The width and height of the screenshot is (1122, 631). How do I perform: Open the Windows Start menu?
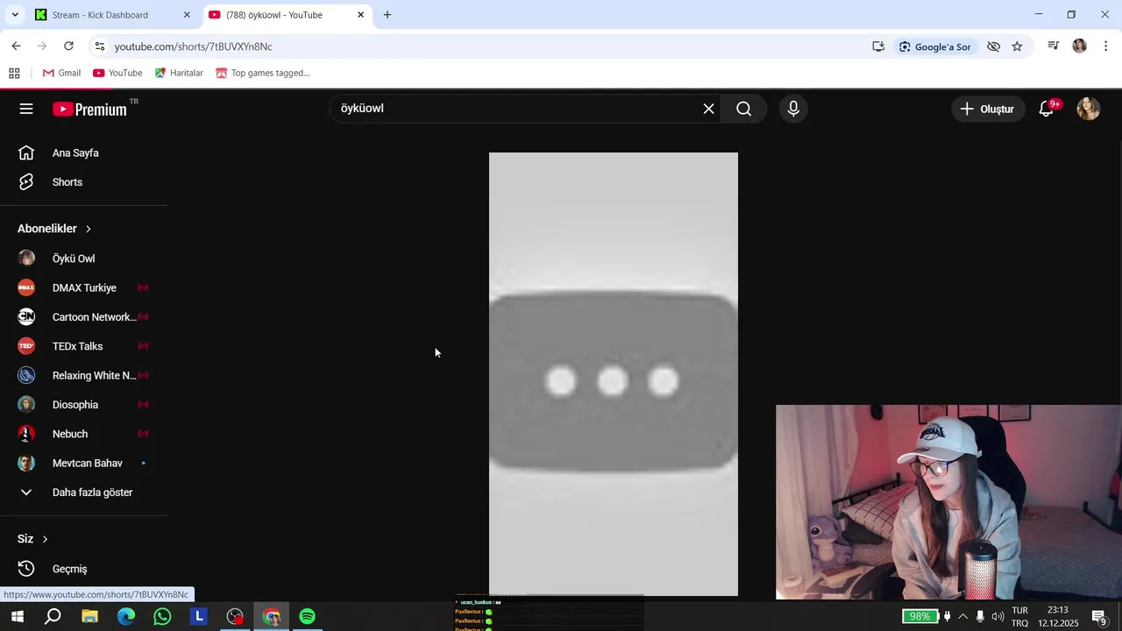point(17,617)
